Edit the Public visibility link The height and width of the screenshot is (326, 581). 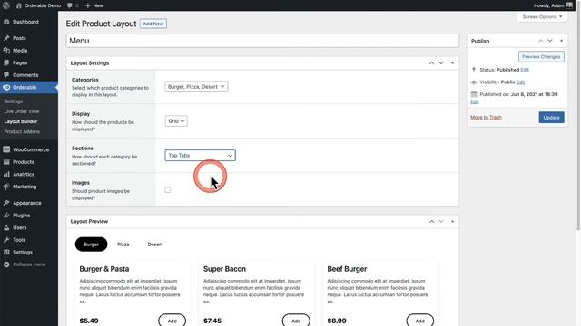pos(520,82)
